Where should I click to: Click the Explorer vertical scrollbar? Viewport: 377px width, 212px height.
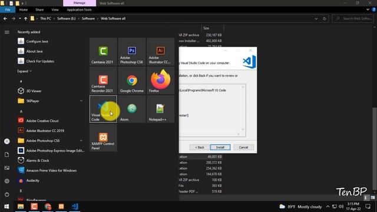375,149
